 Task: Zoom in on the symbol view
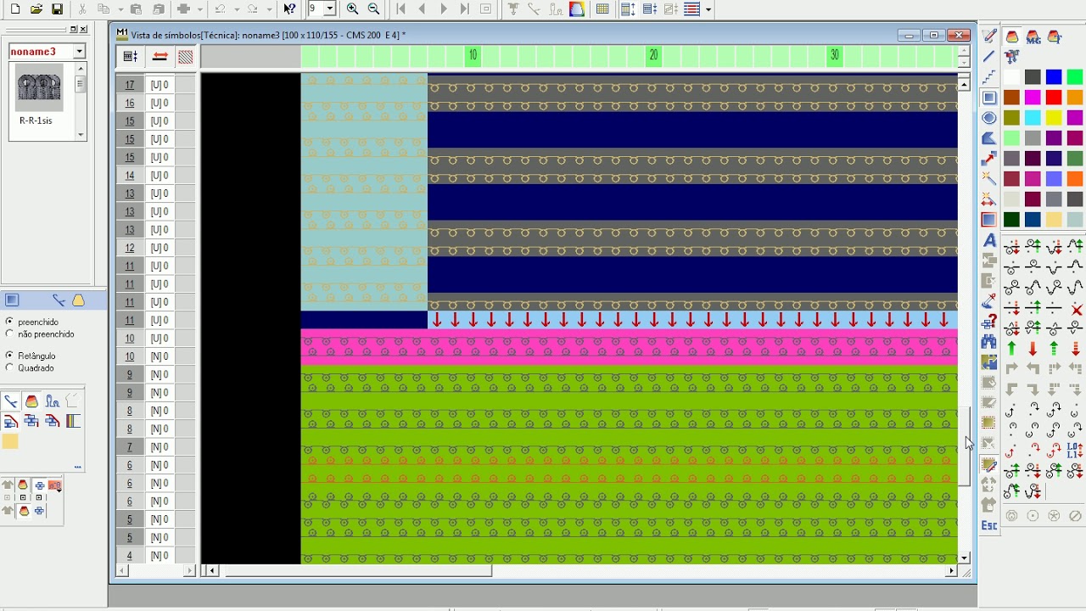(352, 9)
